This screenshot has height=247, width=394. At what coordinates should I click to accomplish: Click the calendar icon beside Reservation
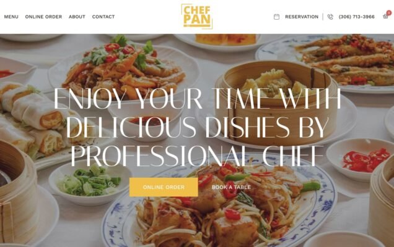click(x=276, y=17)
